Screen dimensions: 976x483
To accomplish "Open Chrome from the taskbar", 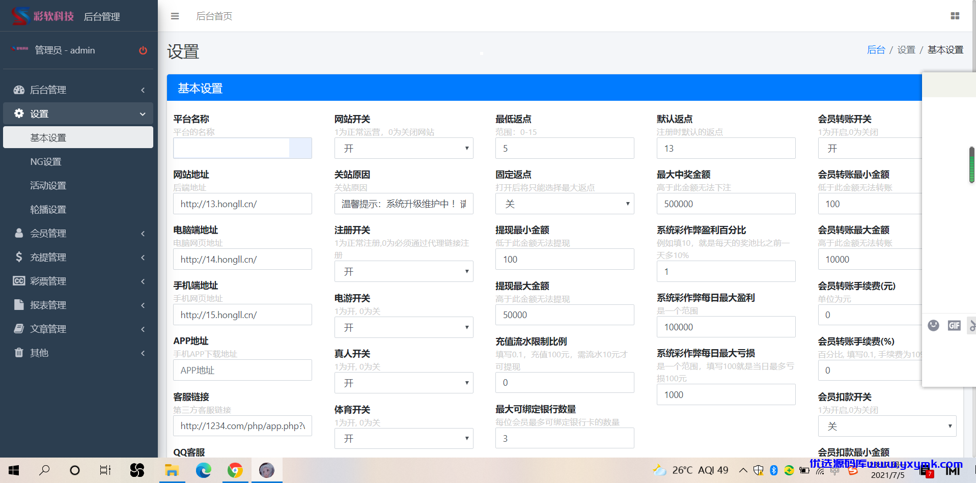I will (x=235, y=470).
